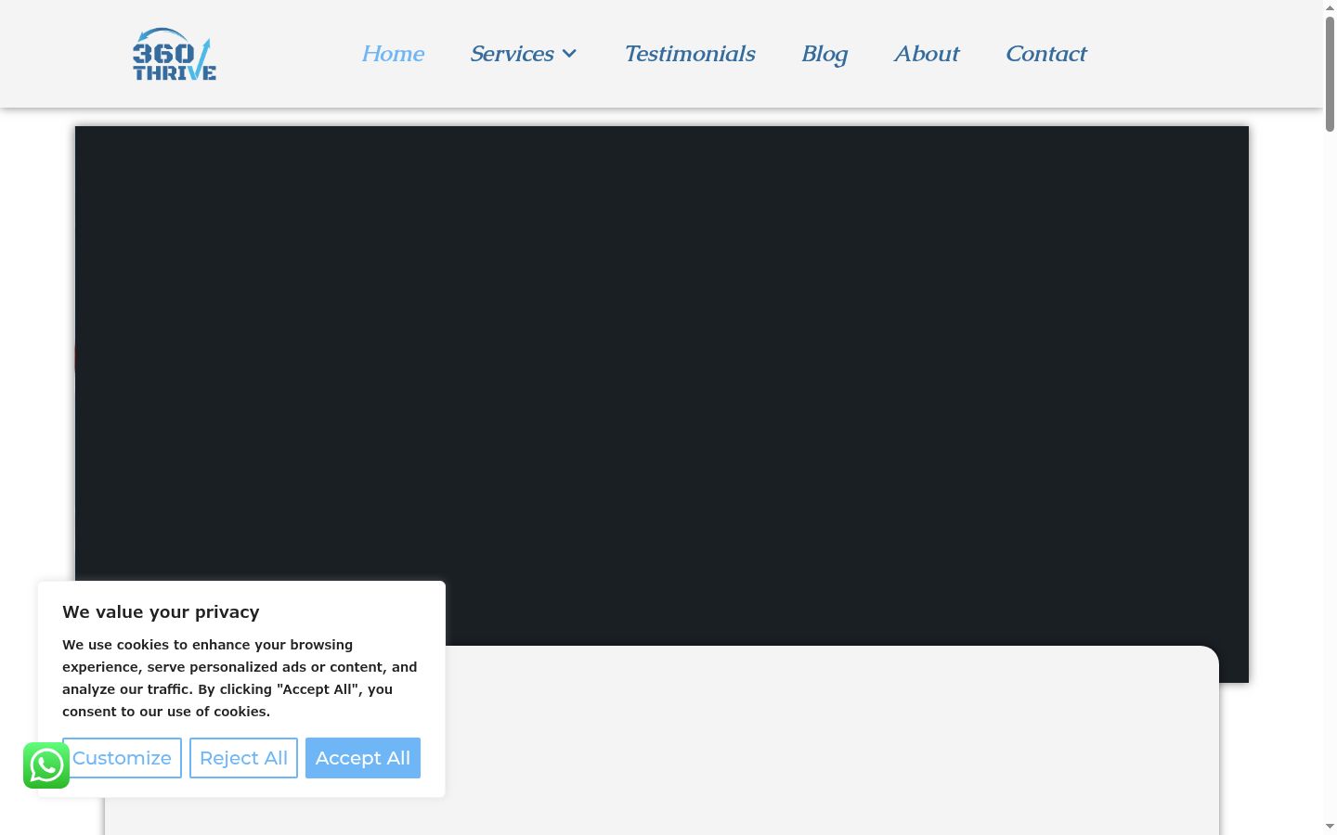The image size is (1337, 835).
Task: Accept All cookies
Action: click(363, 758)
